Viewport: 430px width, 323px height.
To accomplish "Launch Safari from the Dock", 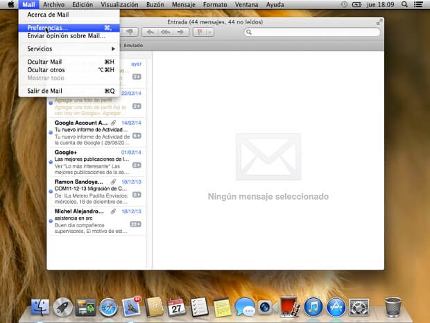I will click(108, 307).
